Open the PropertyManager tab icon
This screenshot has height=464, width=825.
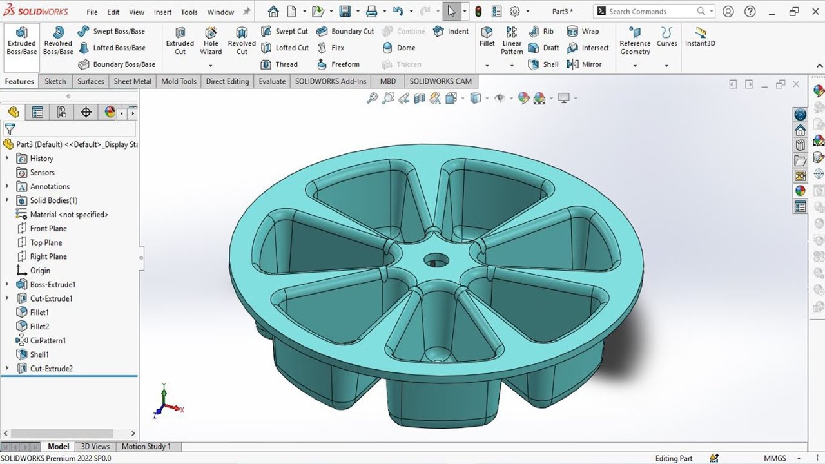tap(37, 112)
